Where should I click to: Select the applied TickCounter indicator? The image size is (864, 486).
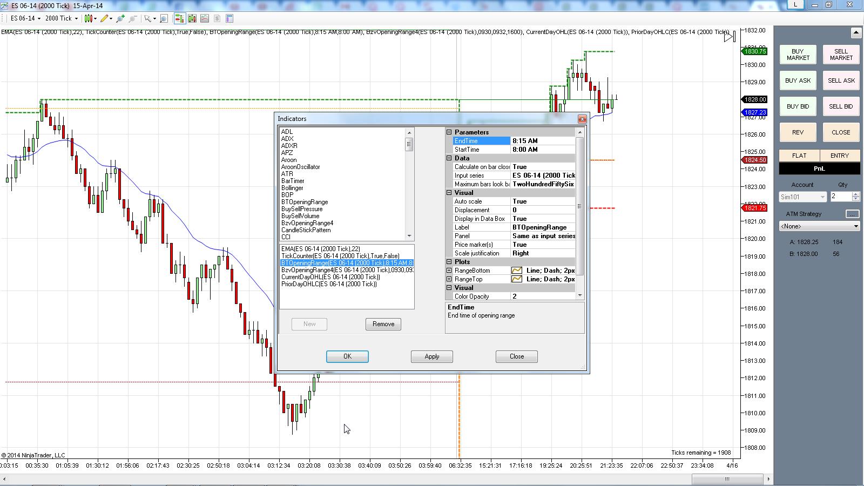340,256
